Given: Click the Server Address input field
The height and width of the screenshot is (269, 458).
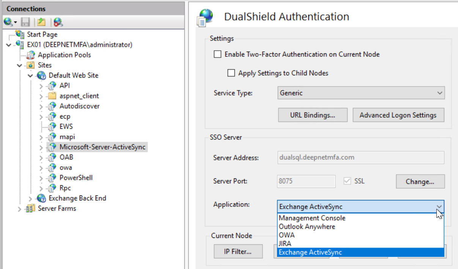Looking at the screenshot, I should tap(360, 157).
